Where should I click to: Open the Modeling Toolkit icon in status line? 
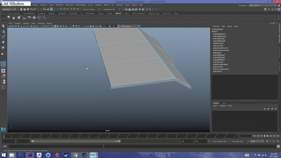[265, 9]
